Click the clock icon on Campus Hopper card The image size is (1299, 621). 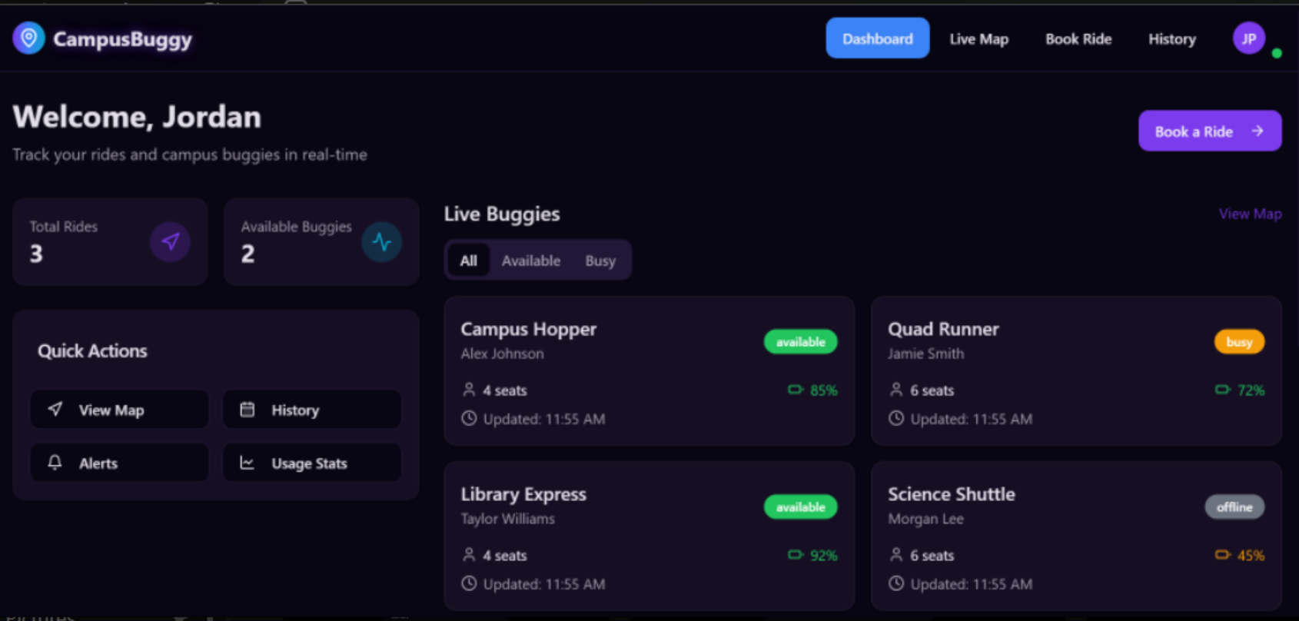(469, 418)
